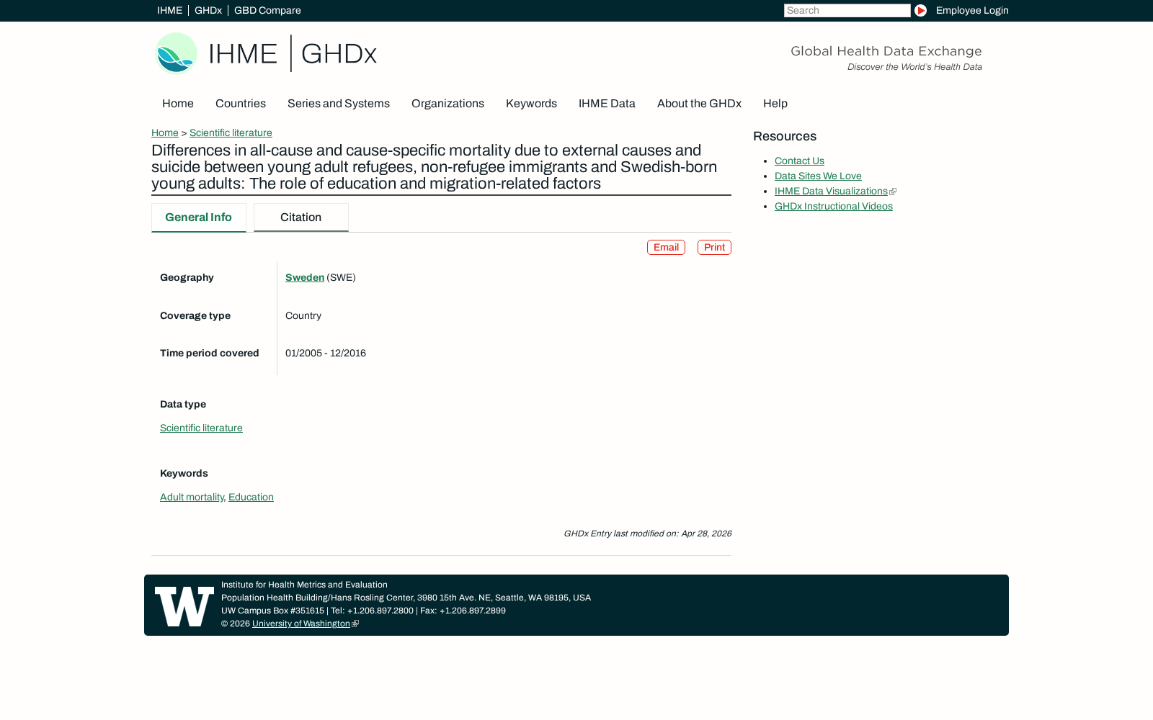Screen dimensions: 1153x720
Task: Click the Time period covered label
Action: point(210,353)
